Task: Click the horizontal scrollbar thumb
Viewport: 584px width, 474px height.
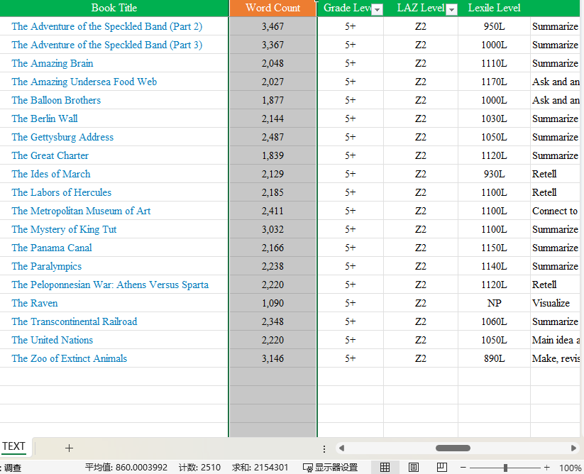Action: (x=453, y=448)
